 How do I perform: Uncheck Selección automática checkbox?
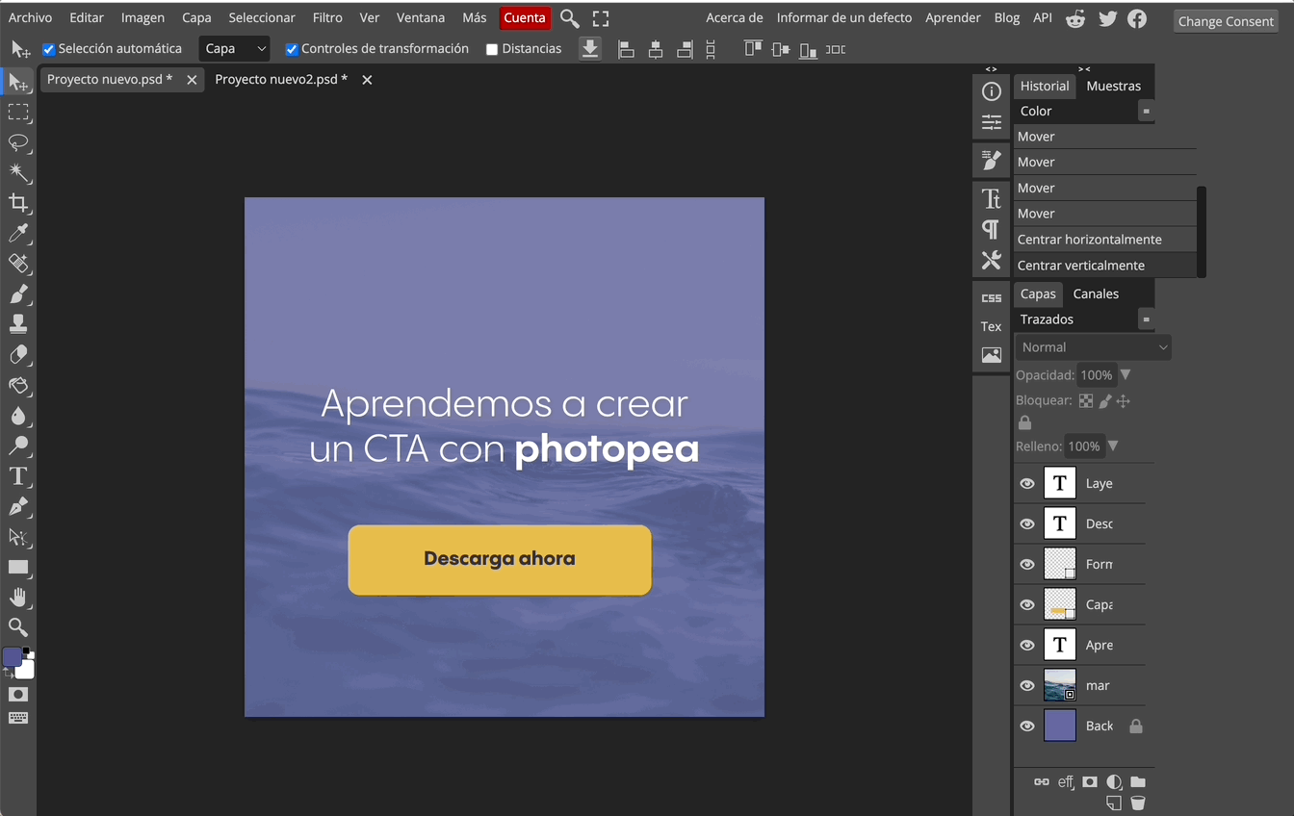(49, 49)
